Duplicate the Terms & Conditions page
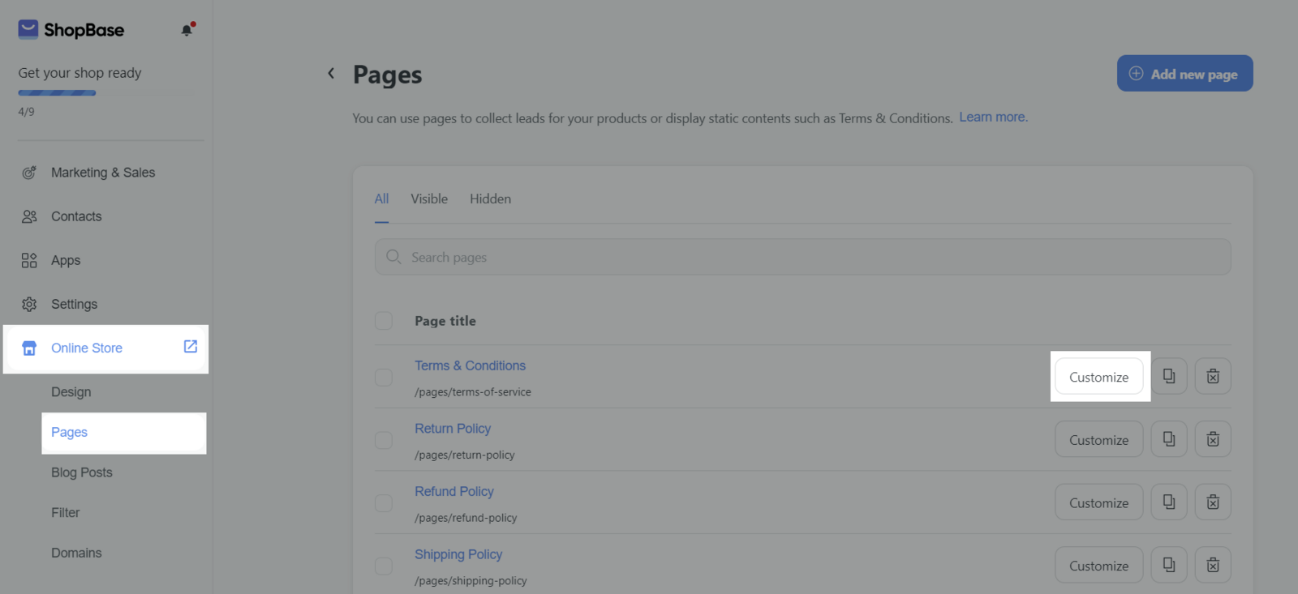The width and height of the screenshot is (1298, 594). (1169, 376)
